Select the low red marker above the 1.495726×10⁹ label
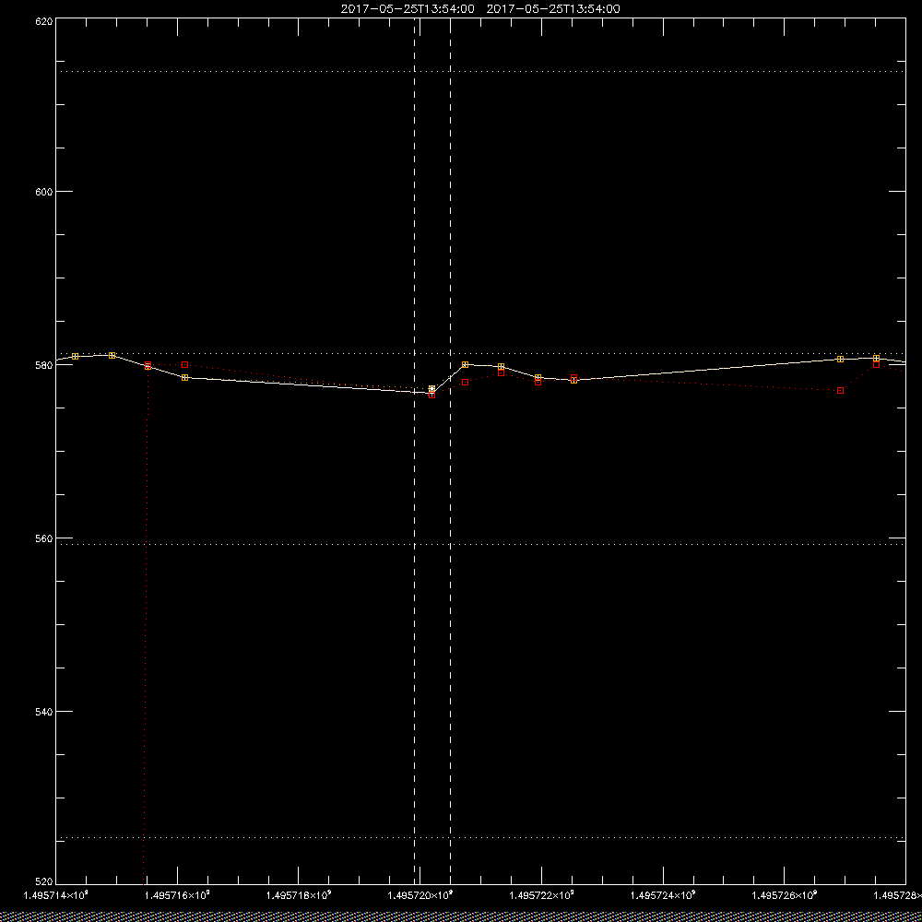The image size is (922, 922). (840, 390)
